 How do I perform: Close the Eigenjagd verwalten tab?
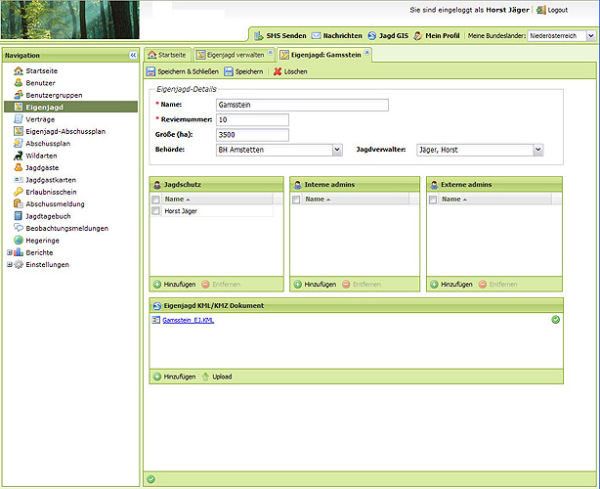[x=270, y=52]
